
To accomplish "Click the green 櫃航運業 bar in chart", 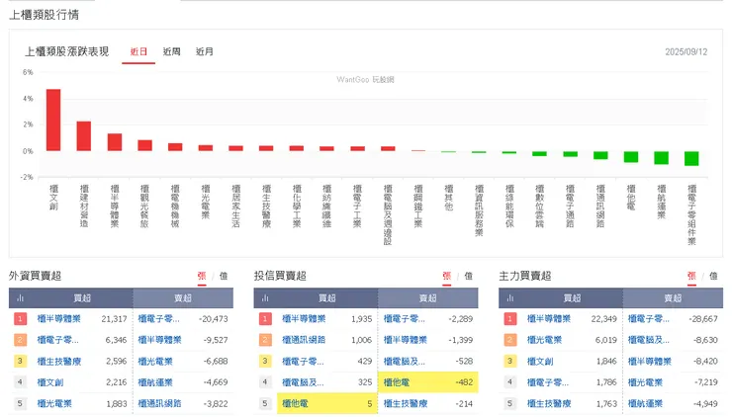I will [x=661, y=158].
